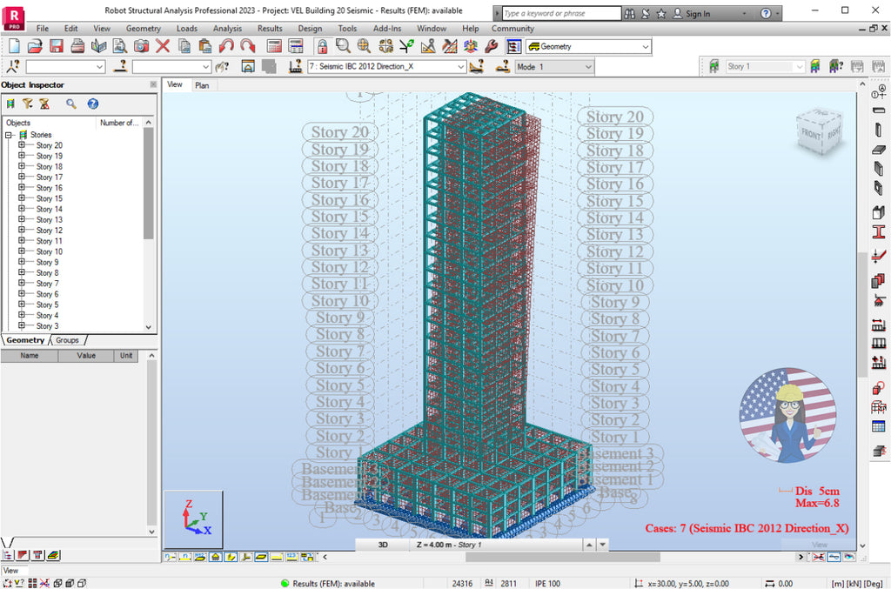891x589 pixels.
Task: Toggle the padlock lock icon in the toolbar
Action: (x=321, y=45)
